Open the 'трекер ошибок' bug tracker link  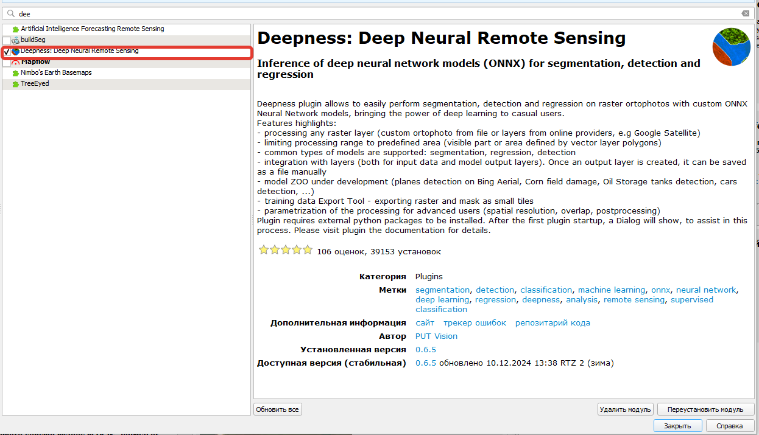tap(475, 322)
